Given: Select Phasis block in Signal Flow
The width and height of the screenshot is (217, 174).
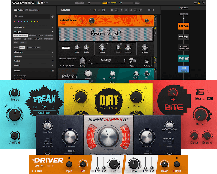Looking at the screenshot, I should (x=184, y=59).
